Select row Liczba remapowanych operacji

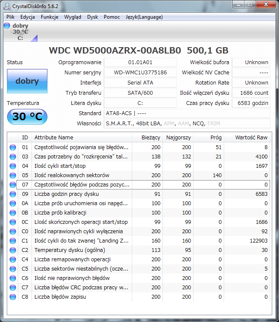139,260
